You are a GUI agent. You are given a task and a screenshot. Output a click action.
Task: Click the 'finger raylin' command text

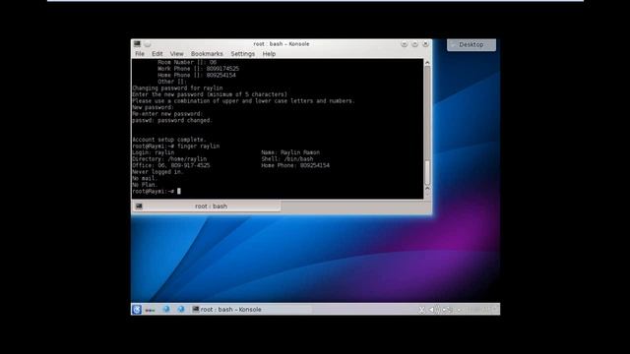click(199, 147)
